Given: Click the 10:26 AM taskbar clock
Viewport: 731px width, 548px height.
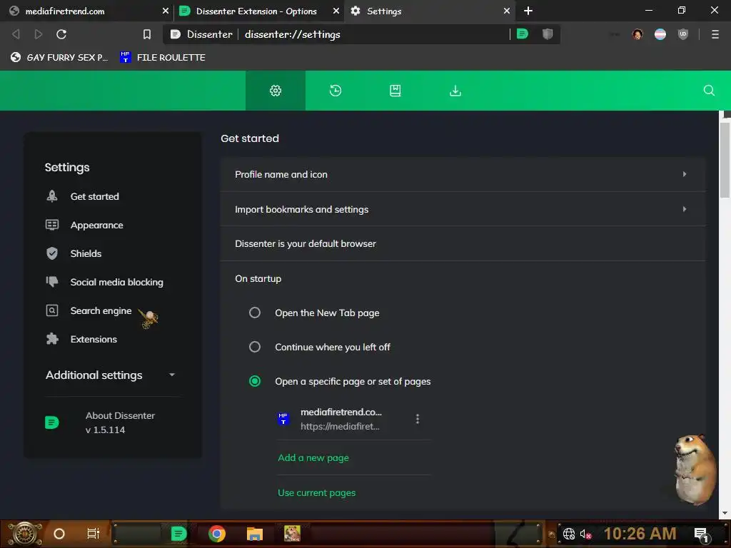Looking at the screenshot, I should [x=640, y=534].
